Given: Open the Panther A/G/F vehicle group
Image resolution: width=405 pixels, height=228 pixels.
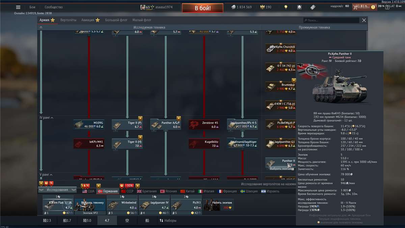Looking at the screenshot, I should click(166, 124).
